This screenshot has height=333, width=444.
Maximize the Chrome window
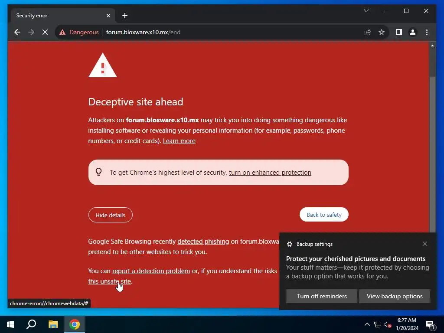pyautogui.click(x=406, y=11)
